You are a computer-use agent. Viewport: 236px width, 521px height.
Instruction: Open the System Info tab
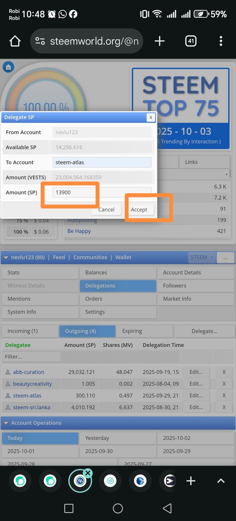point(40,312)
